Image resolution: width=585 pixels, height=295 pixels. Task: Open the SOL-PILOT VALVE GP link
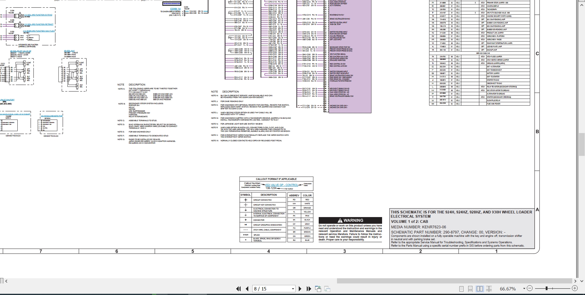pos(21,51)
